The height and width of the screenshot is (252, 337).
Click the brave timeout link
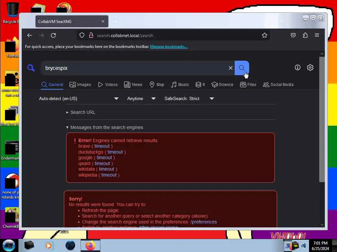102,146
